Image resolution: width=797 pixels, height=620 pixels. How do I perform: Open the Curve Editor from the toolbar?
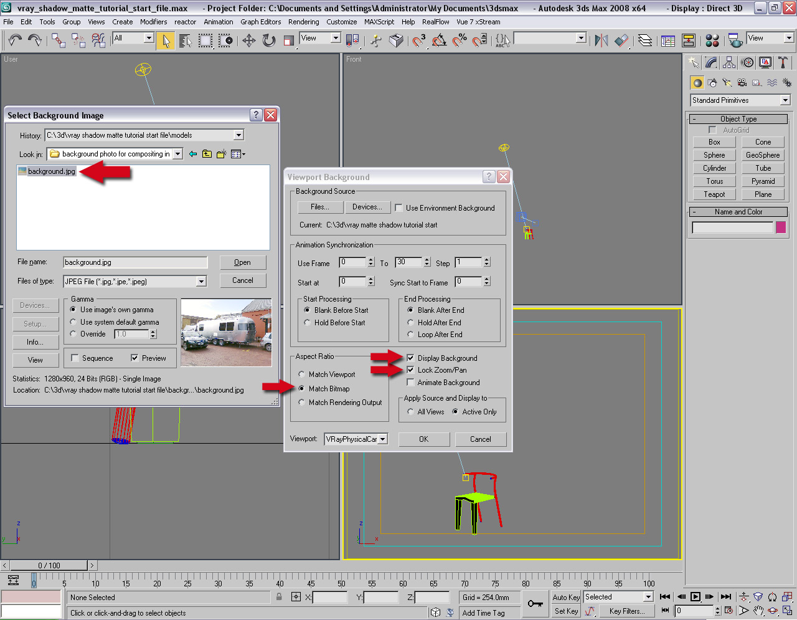pos(667,39)
